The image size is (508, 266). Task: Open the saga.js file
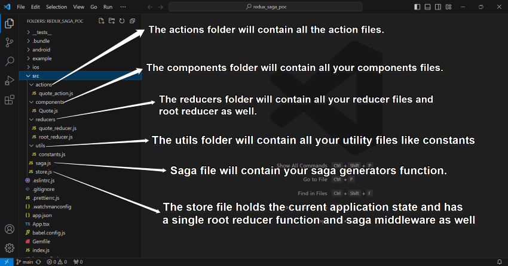(x=42, y=163)
